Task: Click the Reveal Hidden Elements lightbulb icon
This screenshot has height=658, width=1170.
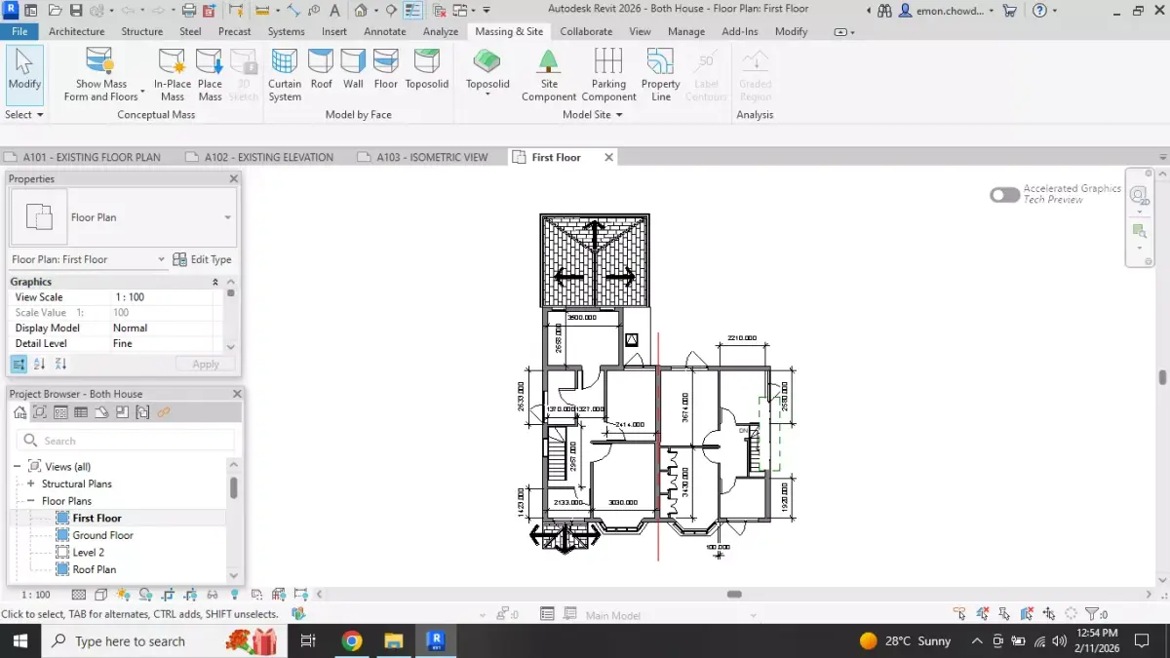Action: 234,595
